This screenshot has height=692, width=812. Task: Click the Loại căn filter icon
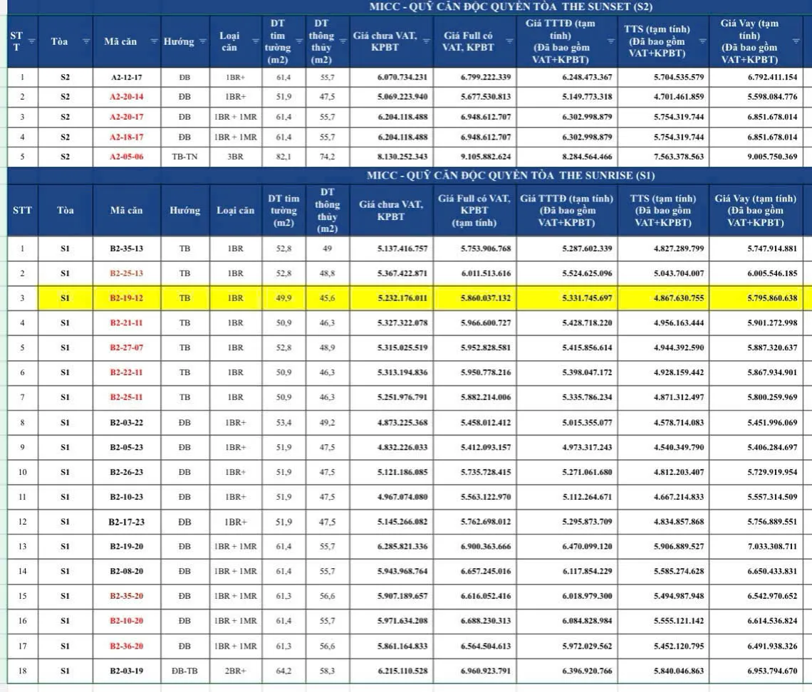pyautogui.click(x=254, y=41)
